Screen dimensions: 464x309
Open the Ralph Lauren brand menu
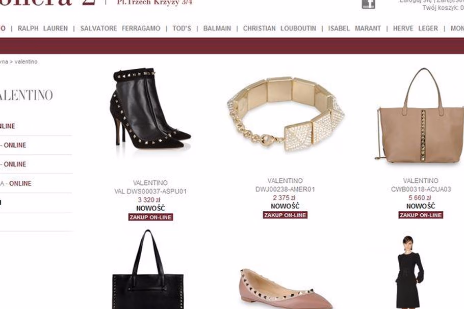point(43,29)
